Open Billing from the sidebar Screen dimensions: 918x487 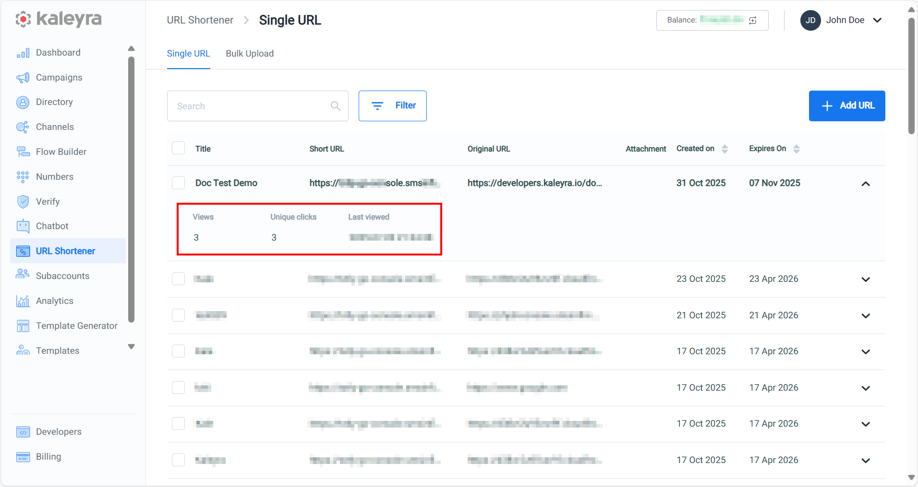click(x=48, y=457)
